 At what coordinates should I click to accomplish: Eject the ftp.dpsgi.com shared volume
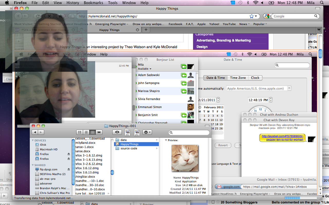(69, 169)
